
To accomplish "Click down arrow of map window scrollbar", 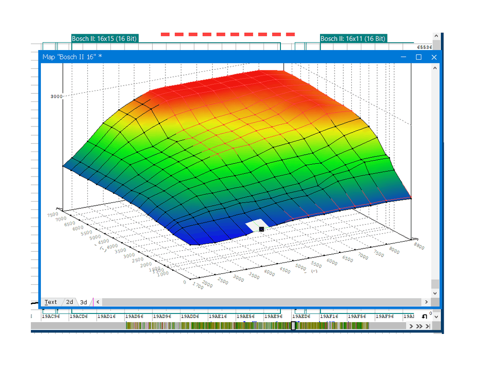I will tap(435, 293).
